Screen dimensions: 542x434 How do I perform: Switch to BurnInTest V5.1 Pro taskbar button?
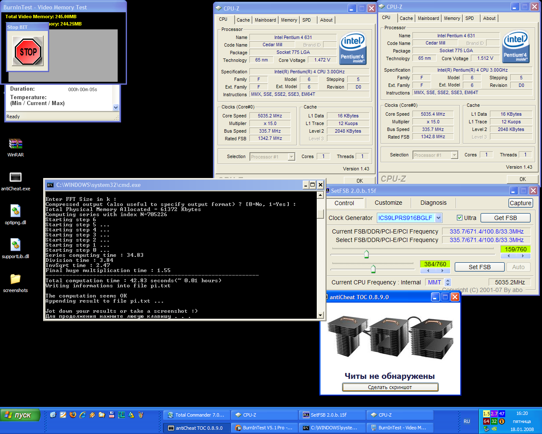[264, 428]
